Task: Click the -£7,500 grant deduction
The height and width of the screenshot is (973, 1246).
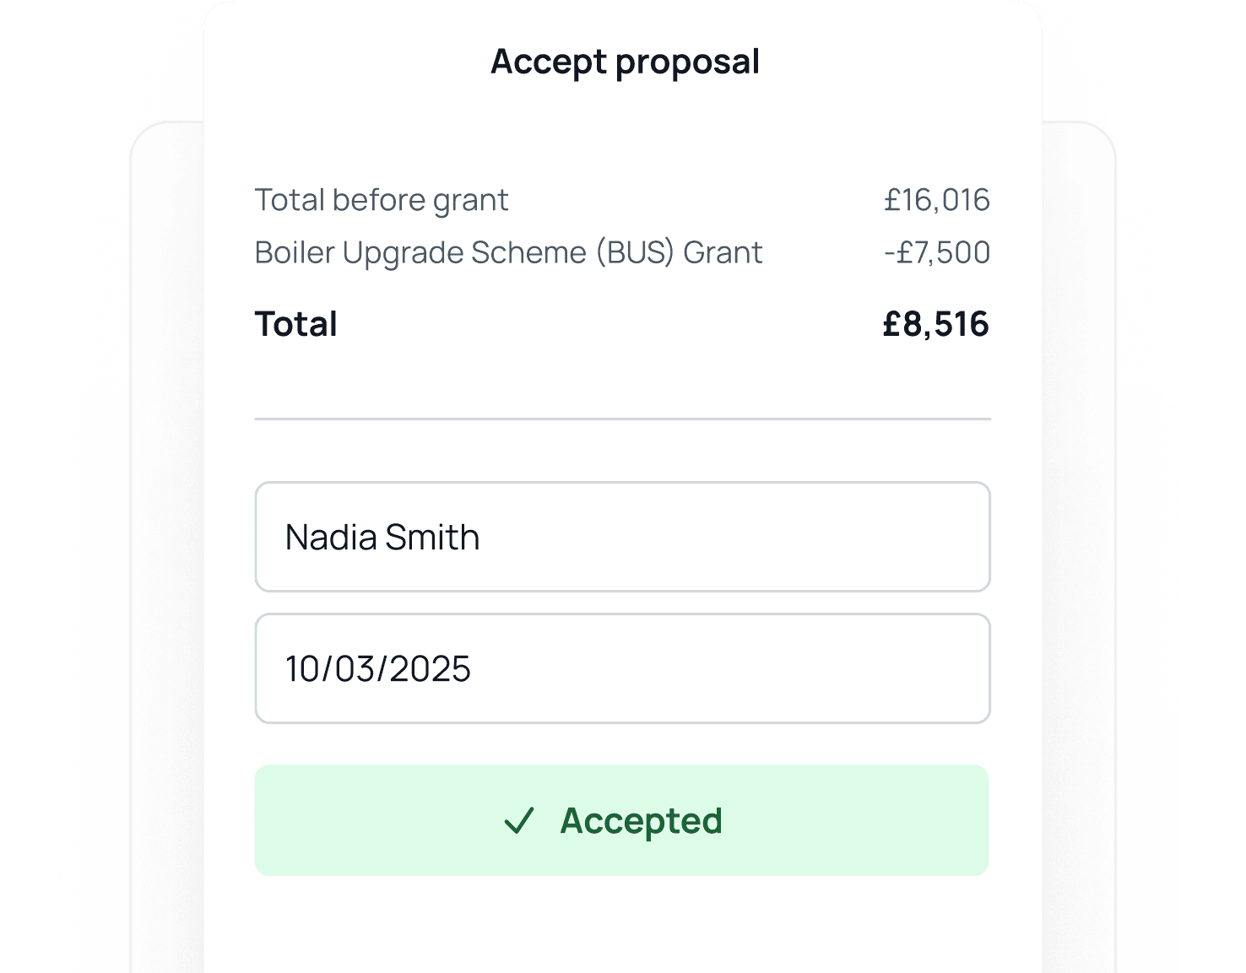Action: tap(936, 253)
